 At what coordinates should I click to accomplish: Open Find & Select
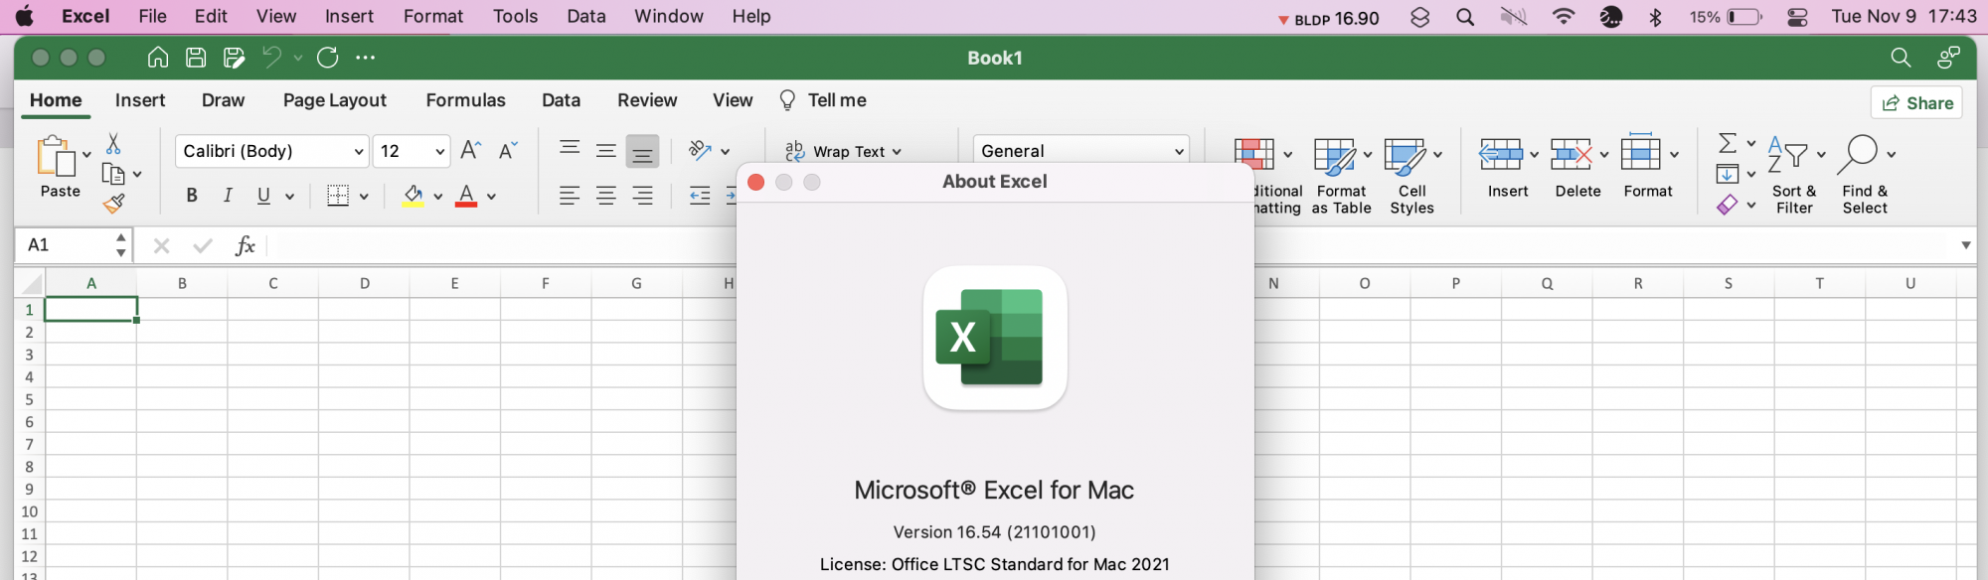coord(1864,175)
